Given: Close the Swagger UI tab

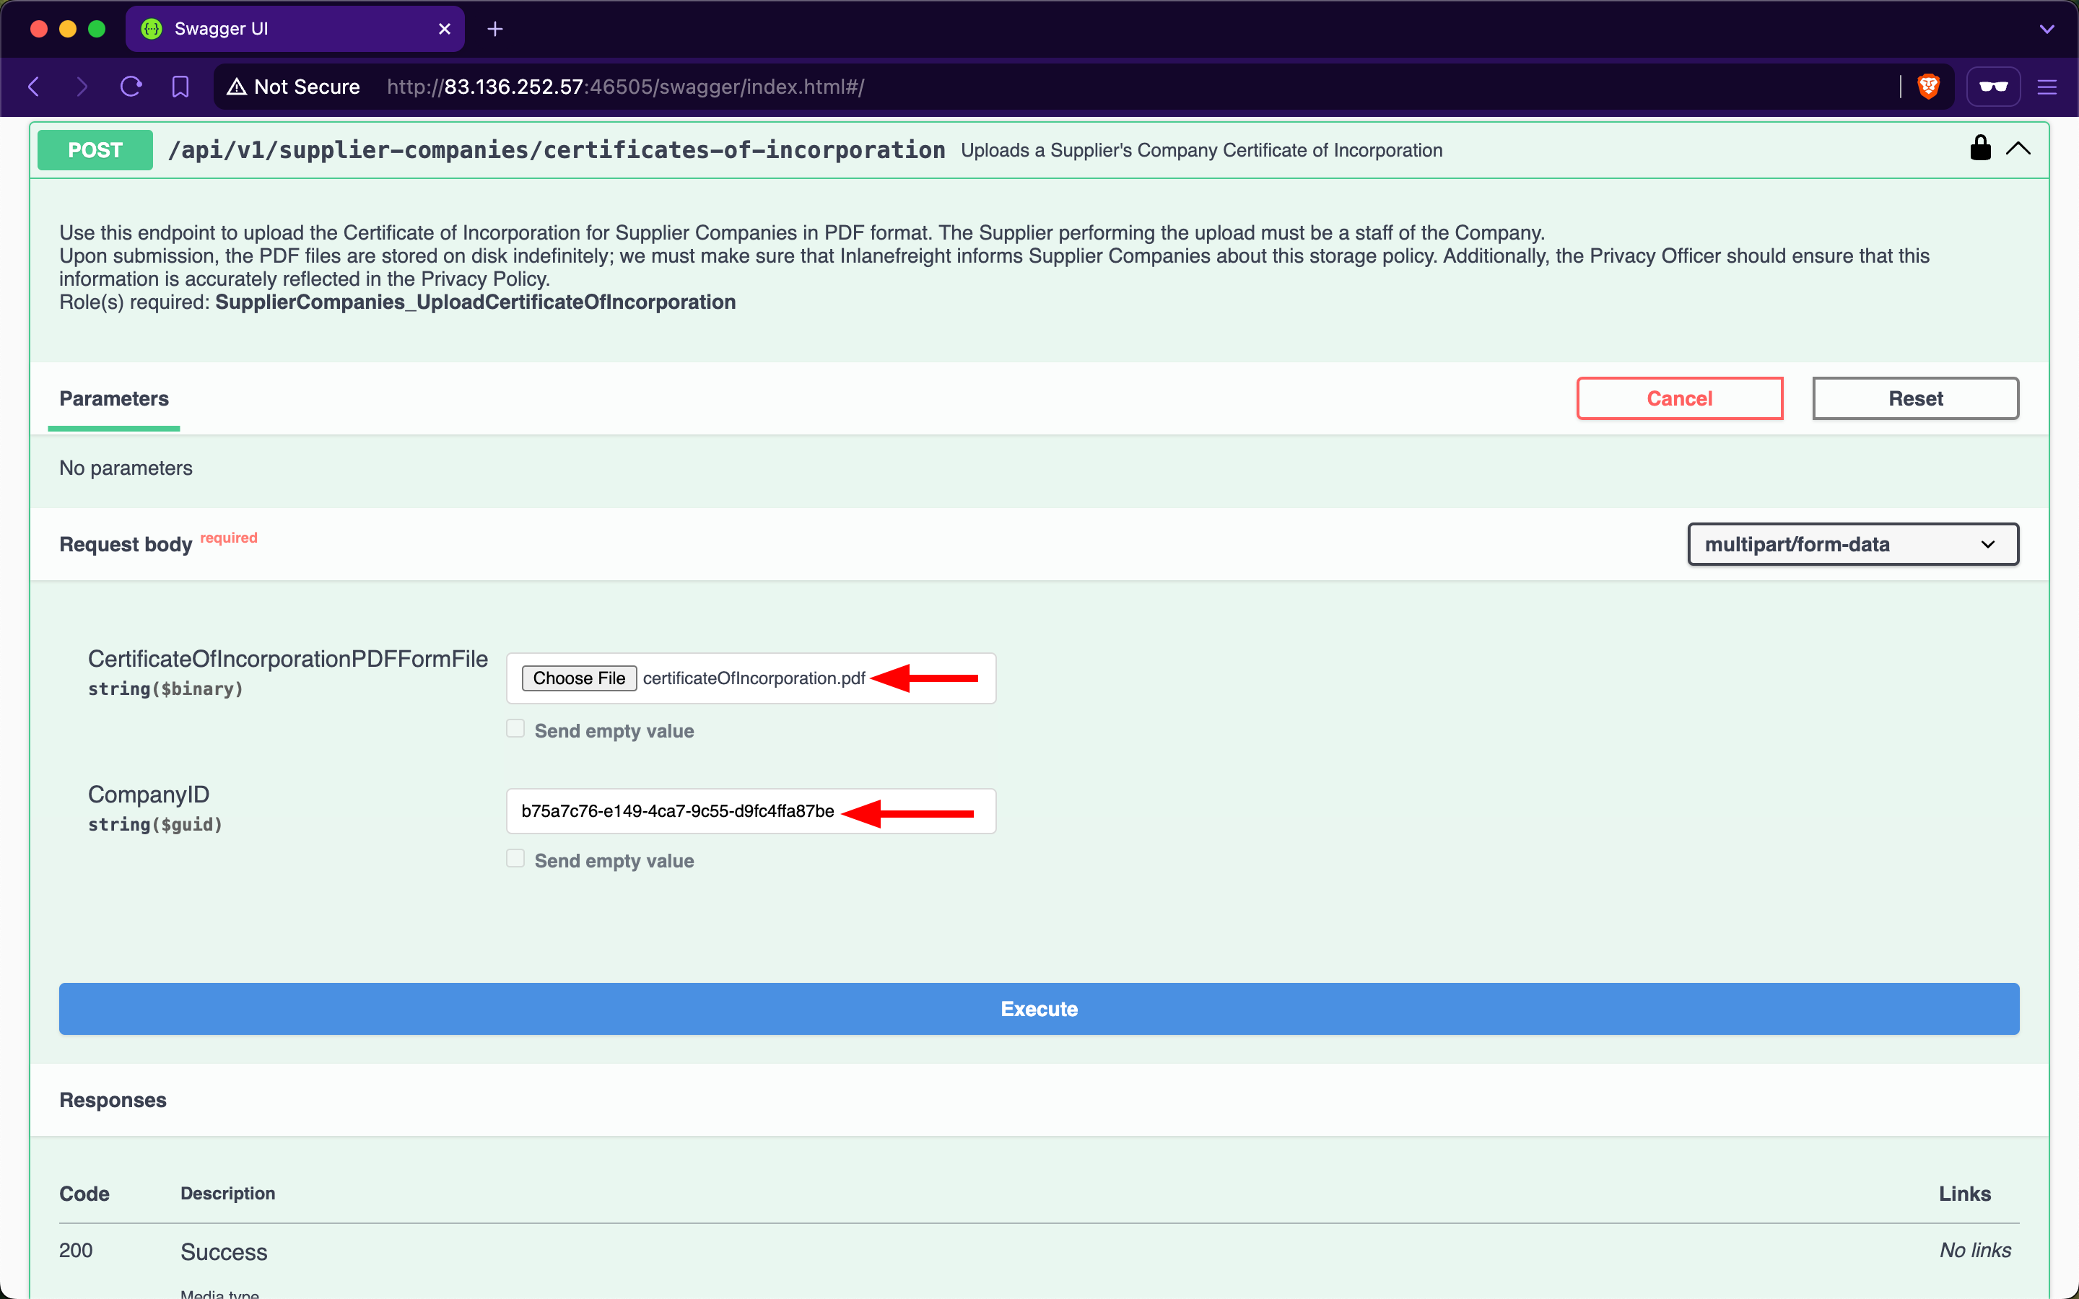Looking at the screenshot, I should pos(444,29).
